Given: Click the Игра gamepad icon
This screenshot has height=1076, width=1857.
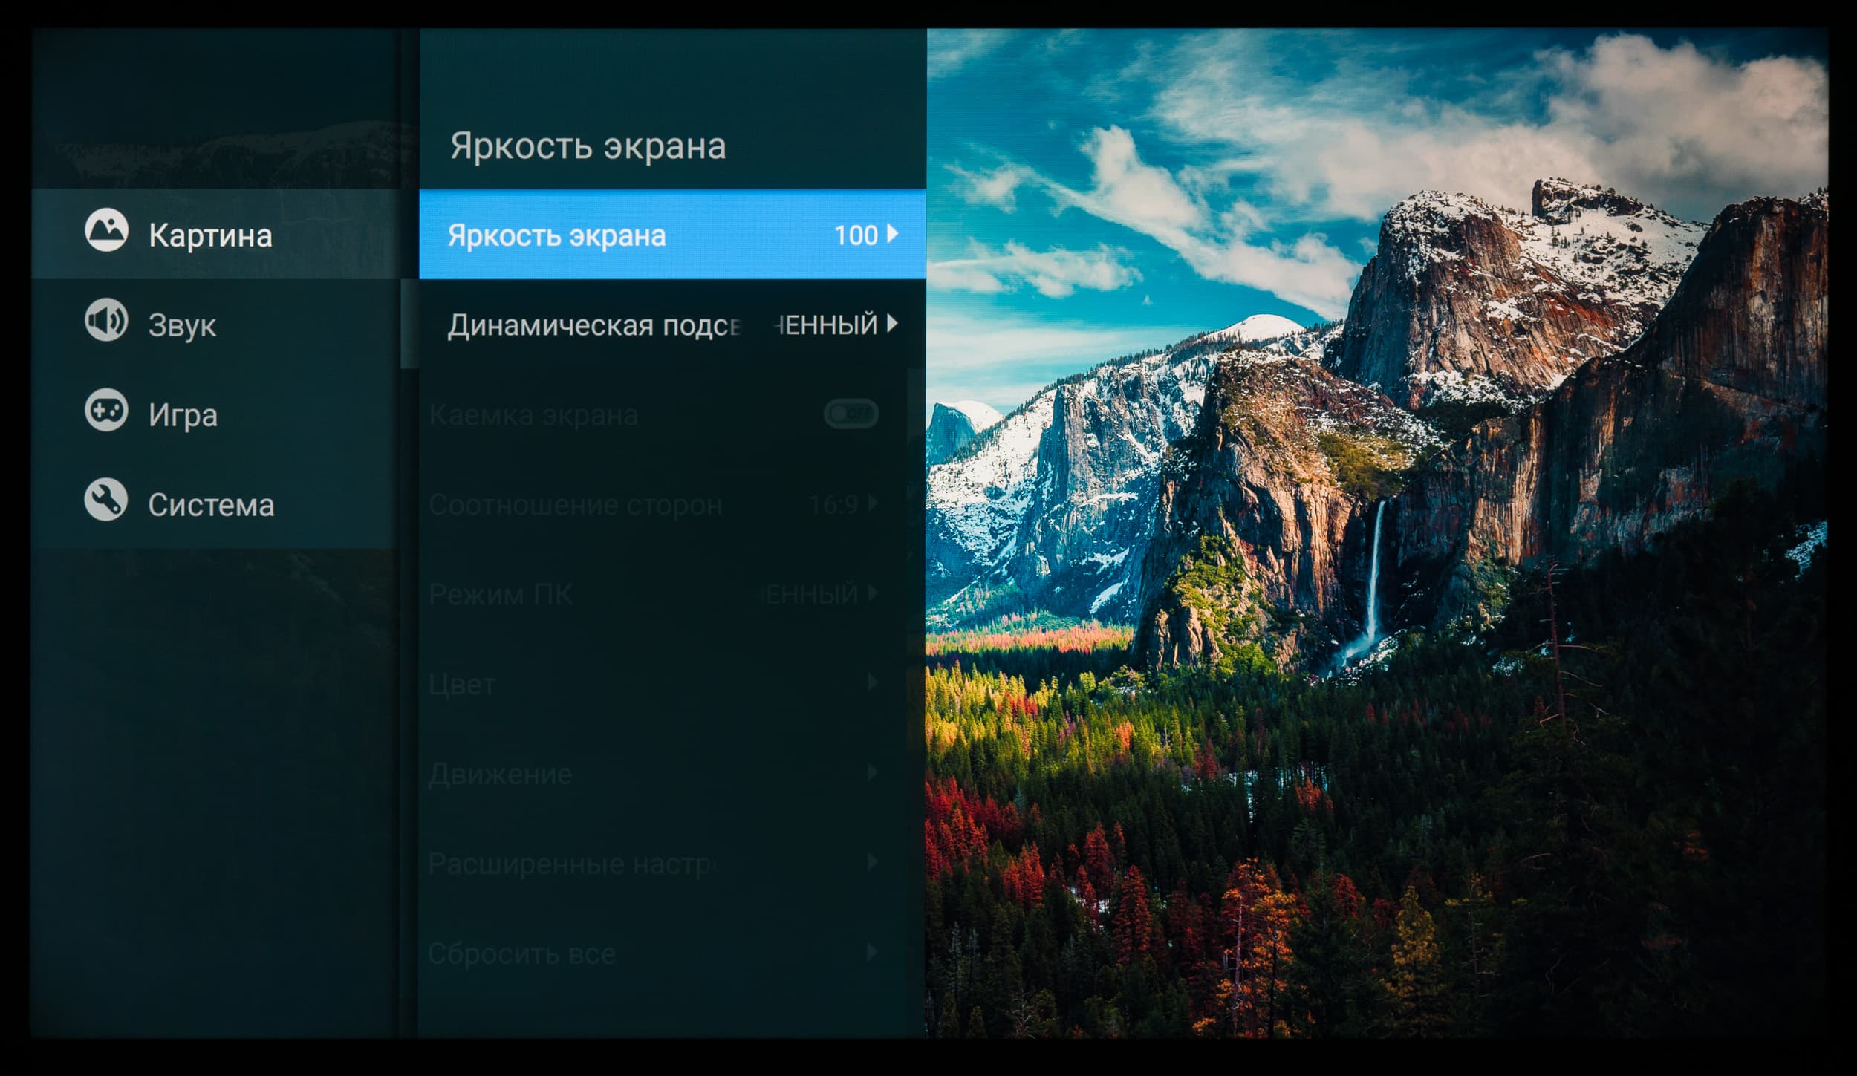Looking at the screenshot, I should tap(106, 410).
